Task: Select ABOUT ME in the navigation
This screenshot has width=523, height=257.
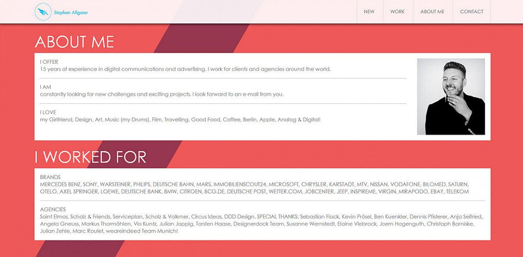Action: point(432,11)
